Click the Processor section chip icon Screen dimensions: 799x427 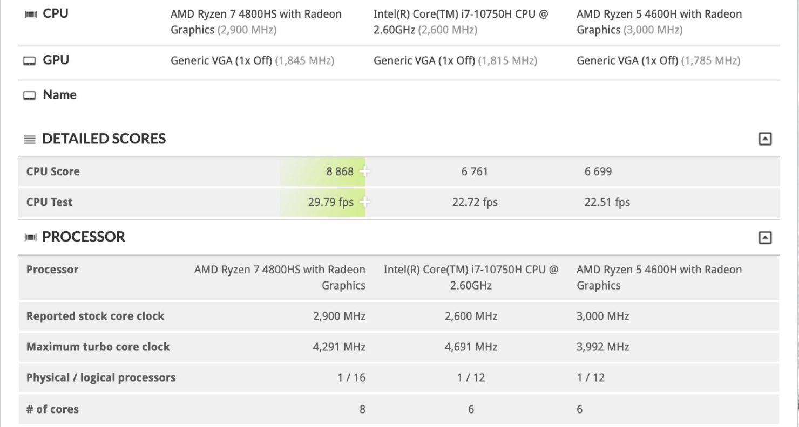(31, 237)
